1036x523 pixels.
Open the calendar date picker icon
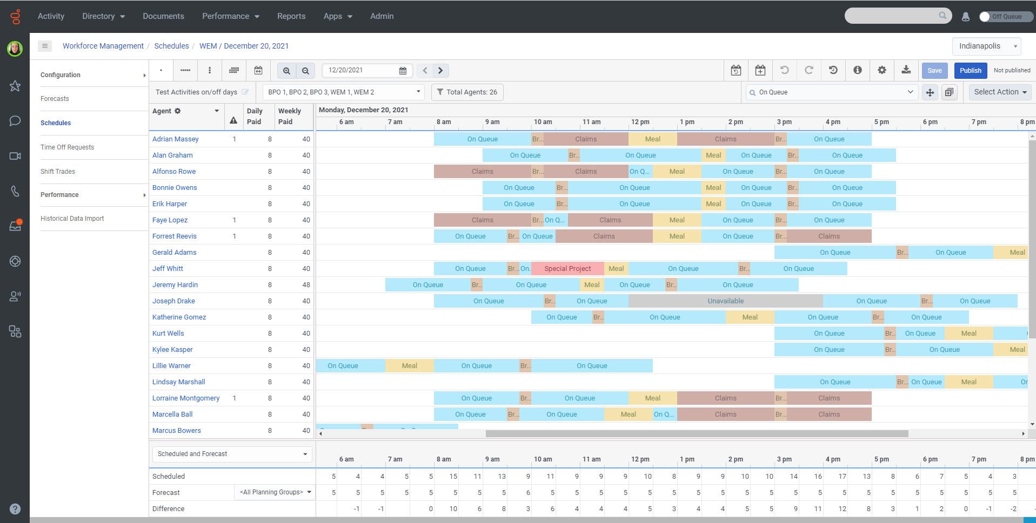coord(403,70)
